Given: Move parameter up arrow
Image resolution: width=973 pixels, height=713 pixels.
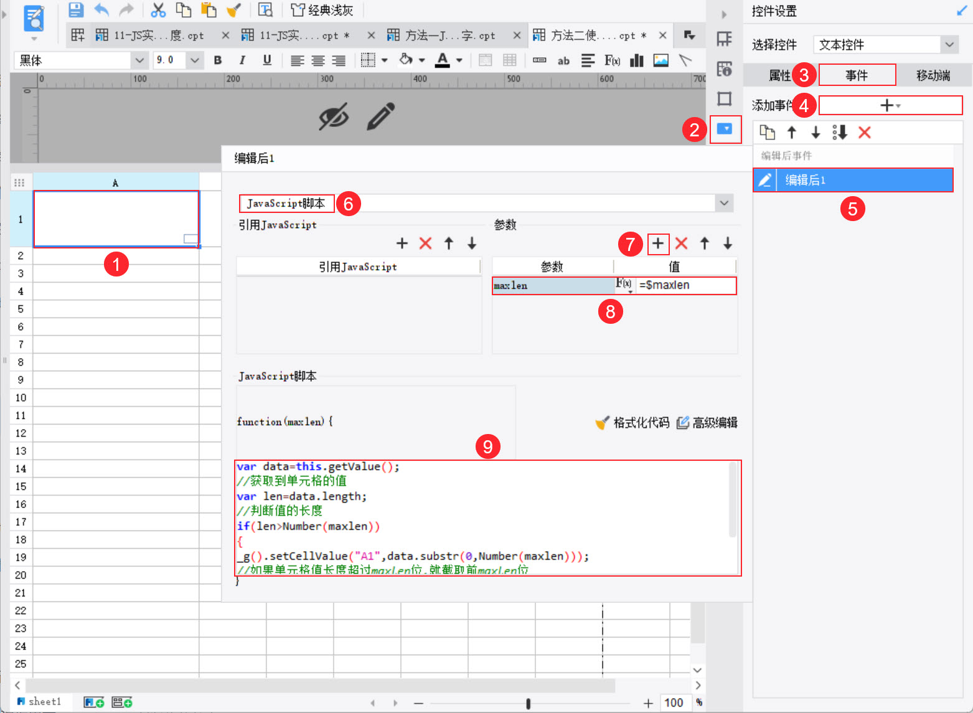Looking at the screenshot, I should 705,243.
